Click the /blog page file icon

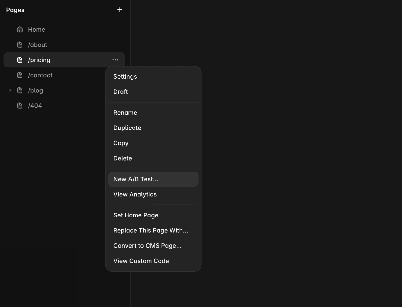20,90
